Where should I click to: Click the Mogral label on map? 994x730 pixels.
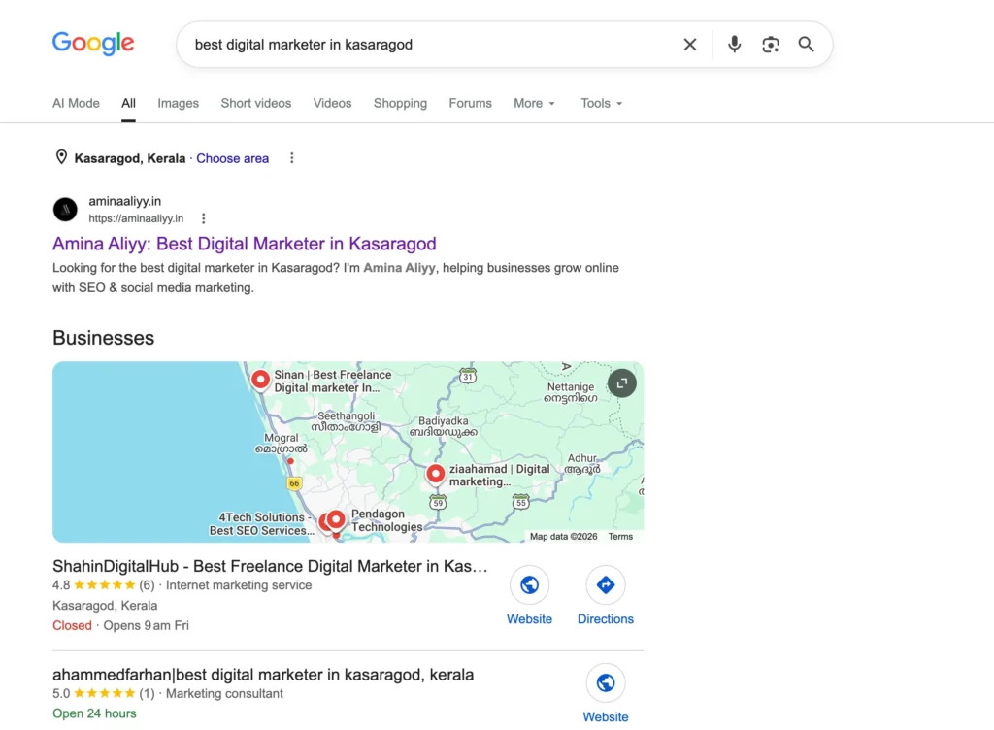pyautogui.click(x=281, y=443)
